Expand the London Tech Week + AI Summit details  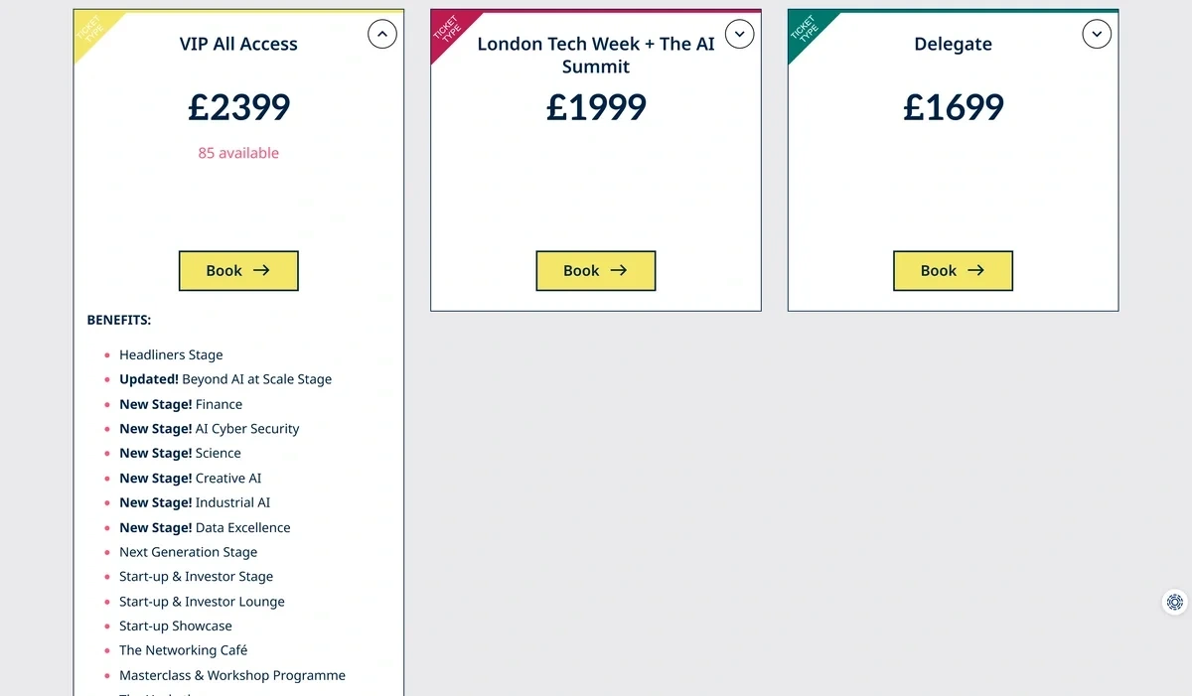(x=739, y=34)
